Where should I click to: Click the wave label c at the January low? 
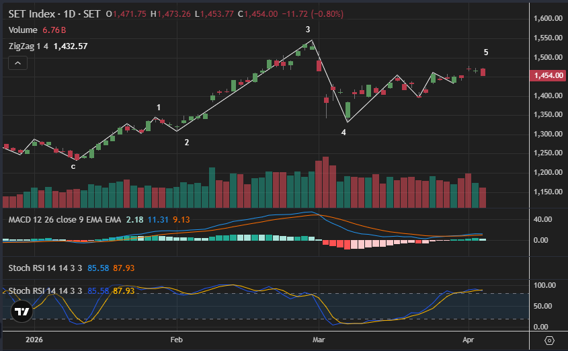(73, 167)
